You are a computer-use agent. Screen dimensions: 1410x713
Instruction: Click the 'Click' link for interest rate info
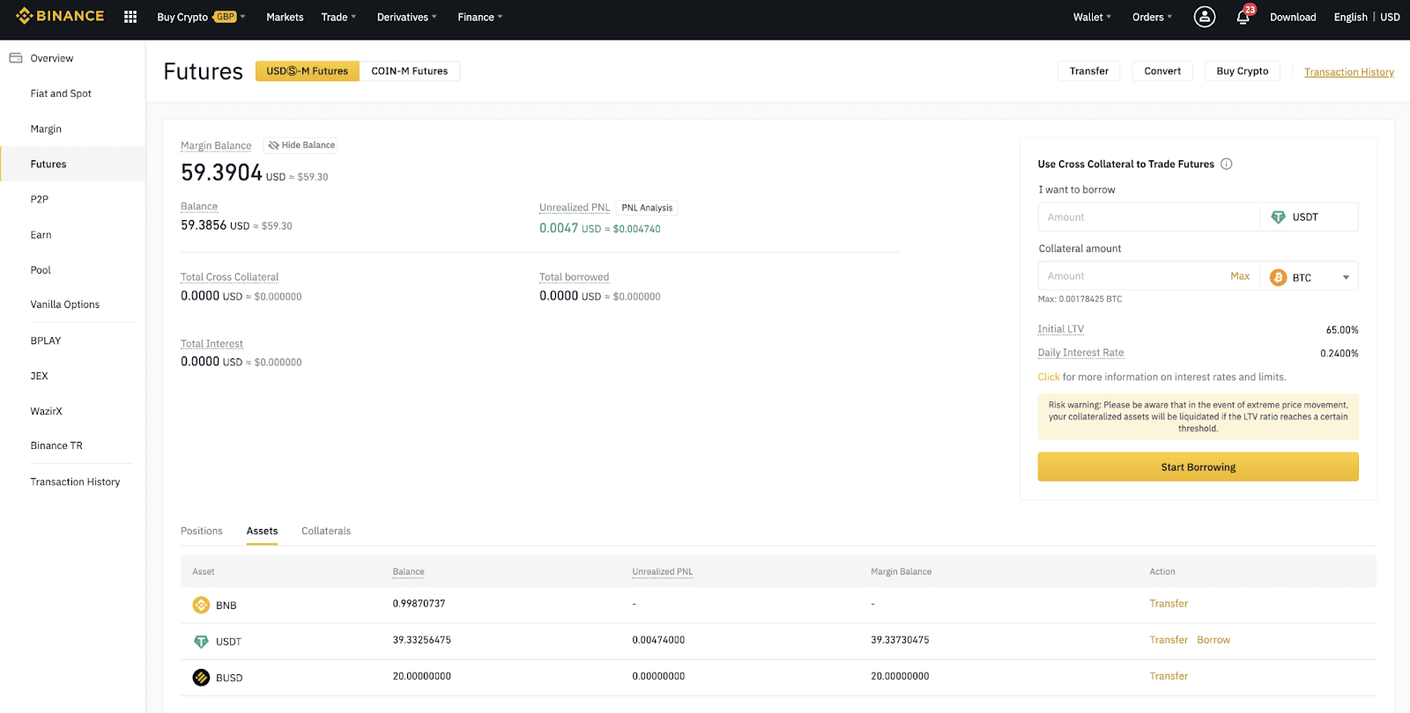(1049, 377)
